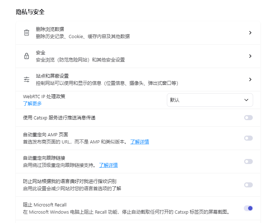Click the trash can icon for 删除浏览数据
Screen dimensions: 274x223
pyautogui.click(x=27, y=33)
